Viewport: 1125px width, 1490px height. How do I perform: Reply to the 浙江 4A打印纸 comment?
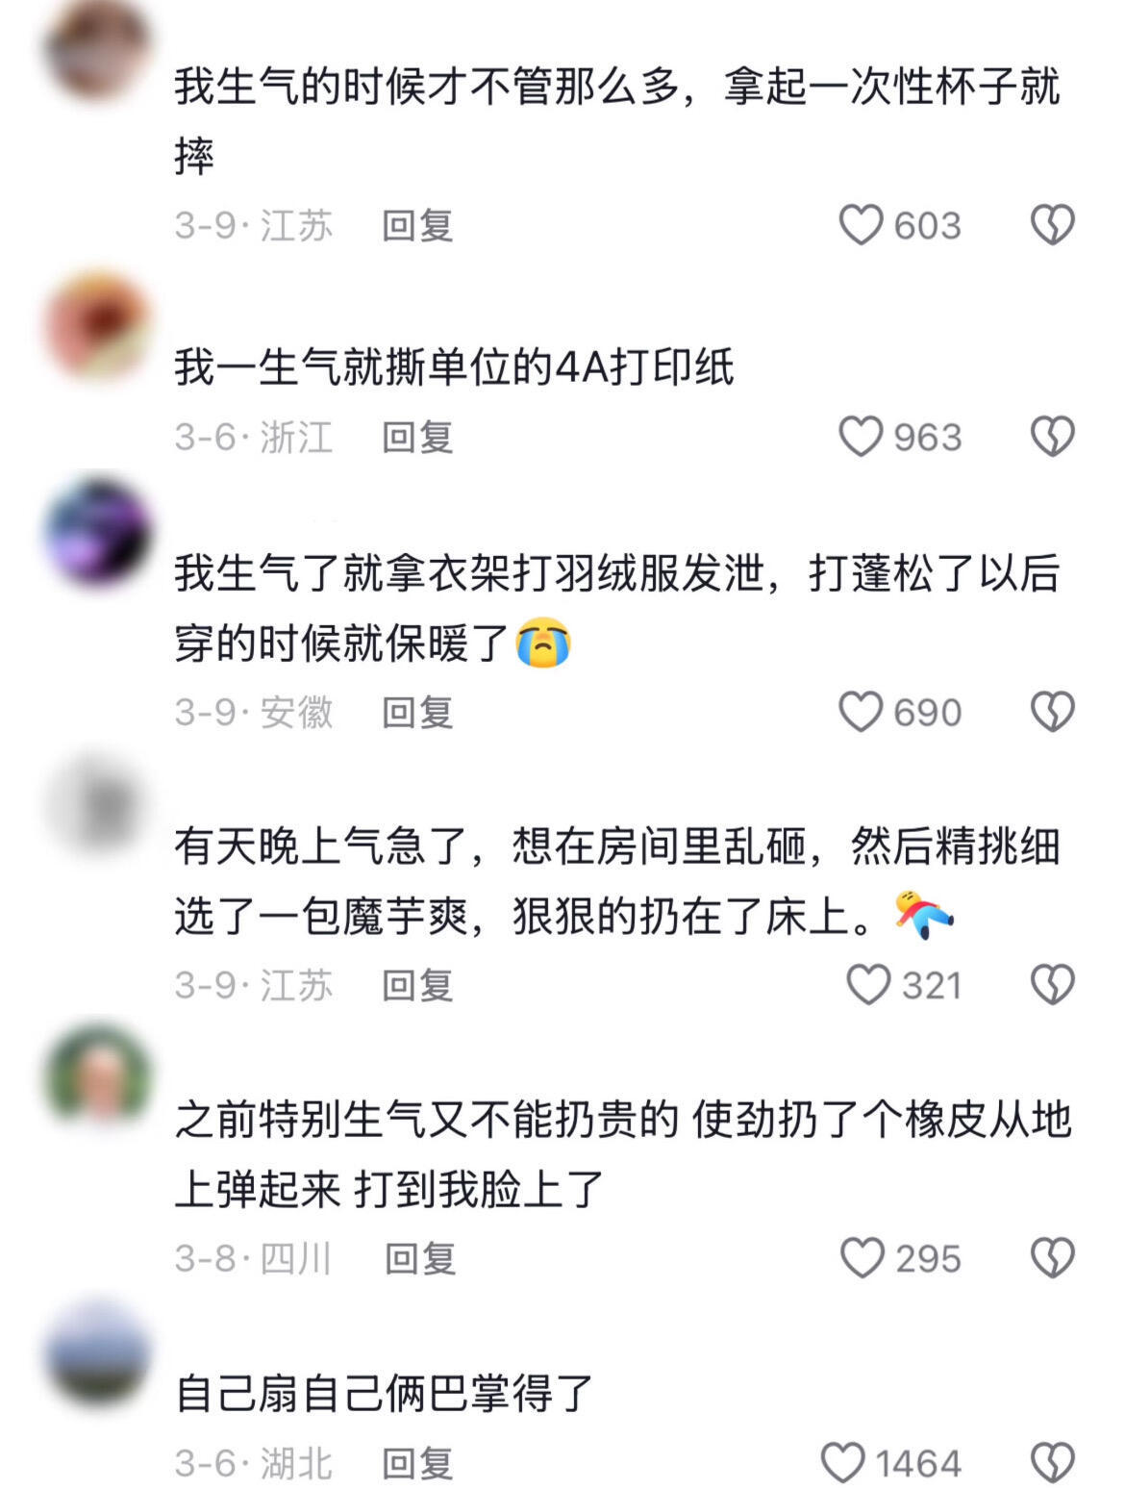[x=417, y=437]
